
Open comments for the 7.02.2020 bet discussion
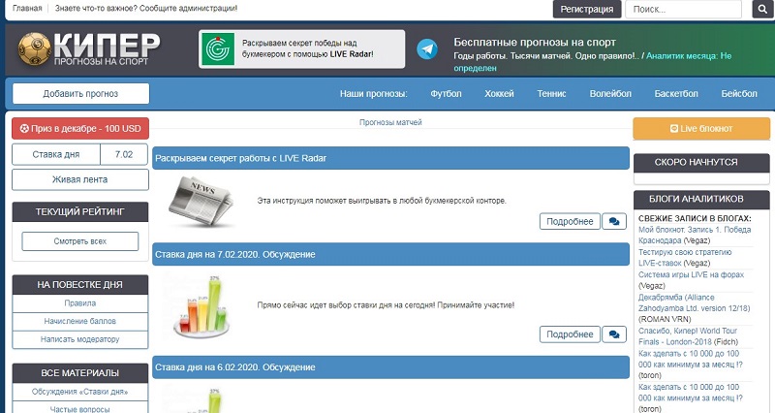[613, 334]
